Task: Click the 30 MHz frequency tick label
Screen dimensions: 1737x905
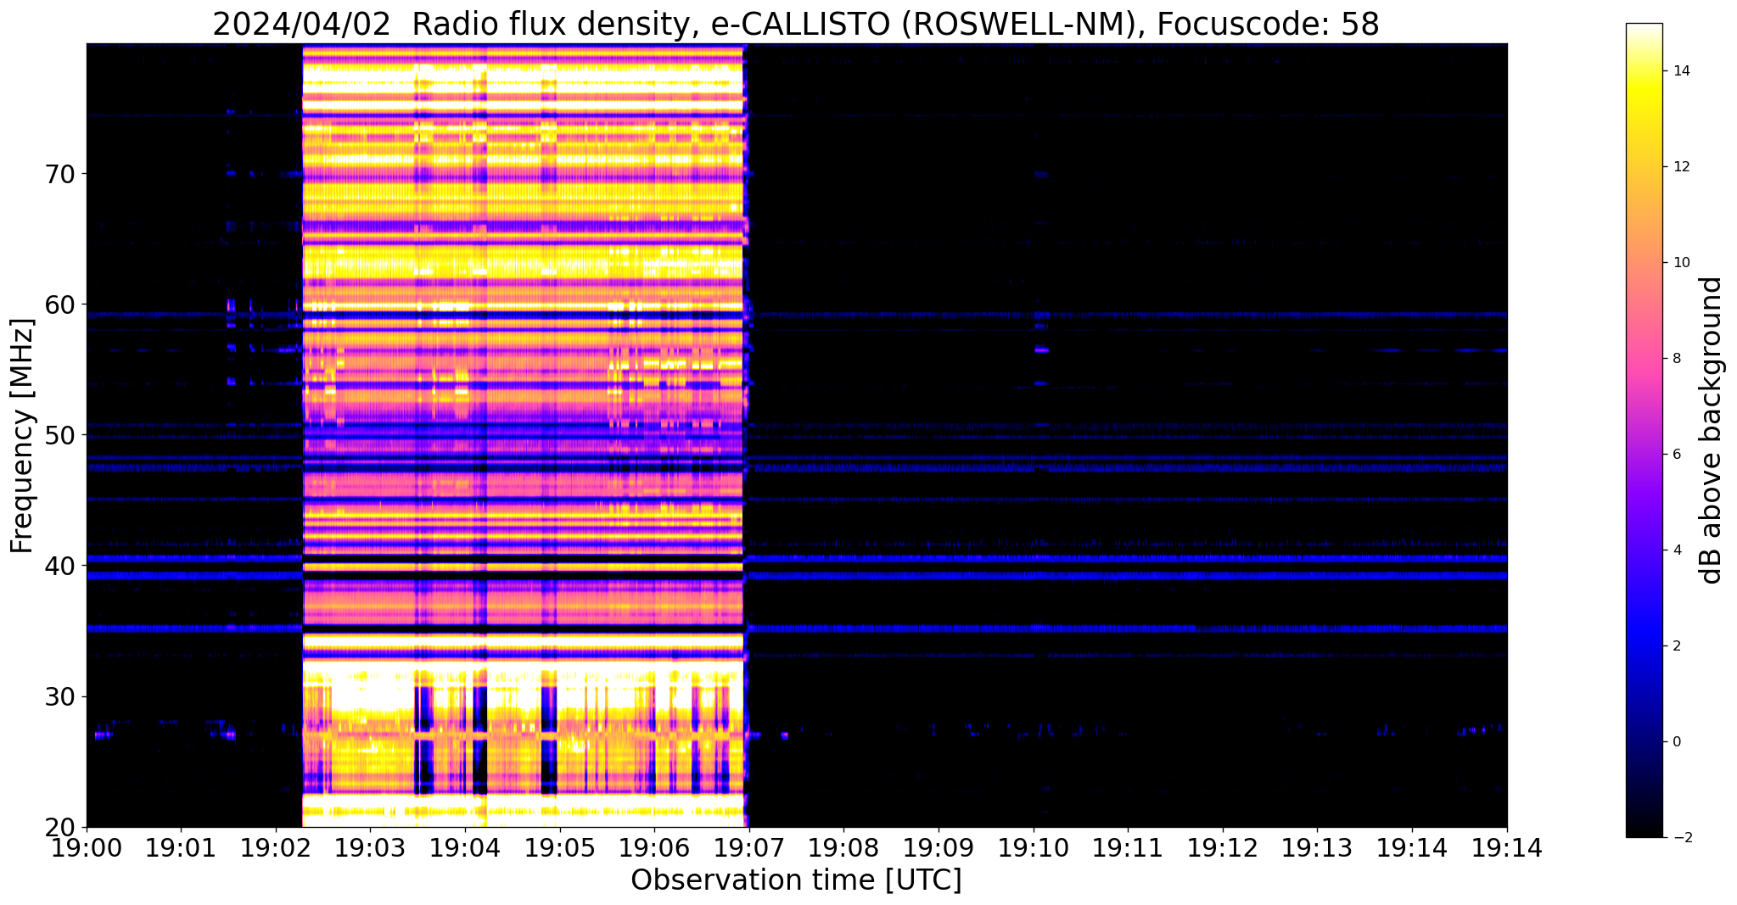Action: pos(59,697)
